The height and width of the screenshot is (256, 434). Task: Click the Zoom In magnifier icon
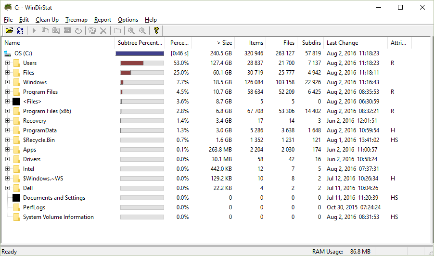tap(131, 30)
